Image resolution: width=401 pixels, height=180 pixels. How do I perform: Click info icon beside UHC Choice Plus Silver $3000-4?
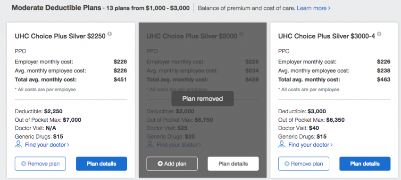tap(379, 34)
